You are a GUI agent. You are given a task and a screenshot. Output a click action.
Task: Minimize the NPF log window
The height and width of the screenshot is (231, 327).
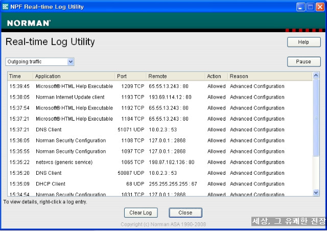coord(300,7)
